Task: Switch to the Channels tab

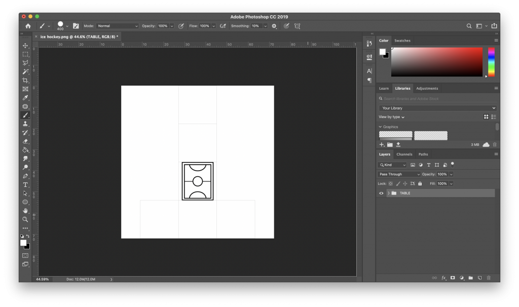Action: click(x=404, y=154)
